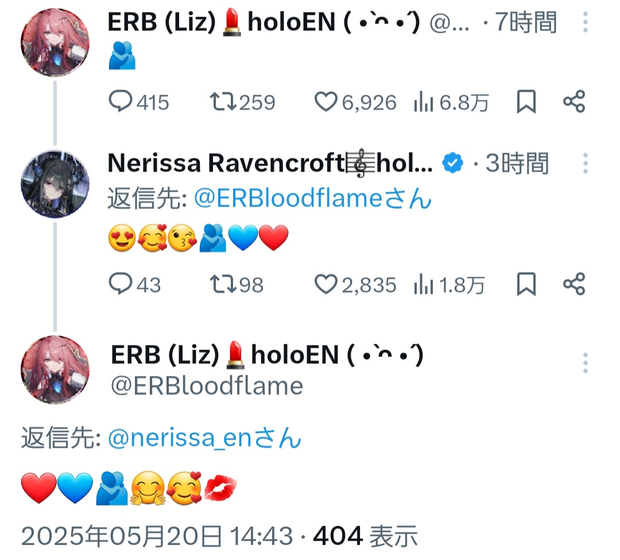The height and width of the screenshot is (560, 620).
Task: Reply to Nerissa's tweet with 43 replies
Action: coord(135,285)
